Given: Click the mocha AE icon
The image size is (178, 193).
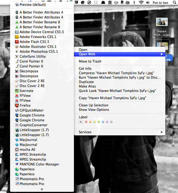Looking at the screenshot, I should [x=17, y=149].
